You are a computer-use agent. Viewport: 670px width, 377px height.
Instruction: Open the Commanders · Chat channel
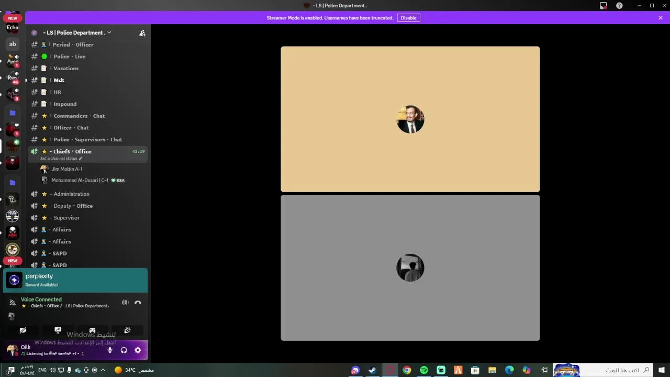coord(87,116)
